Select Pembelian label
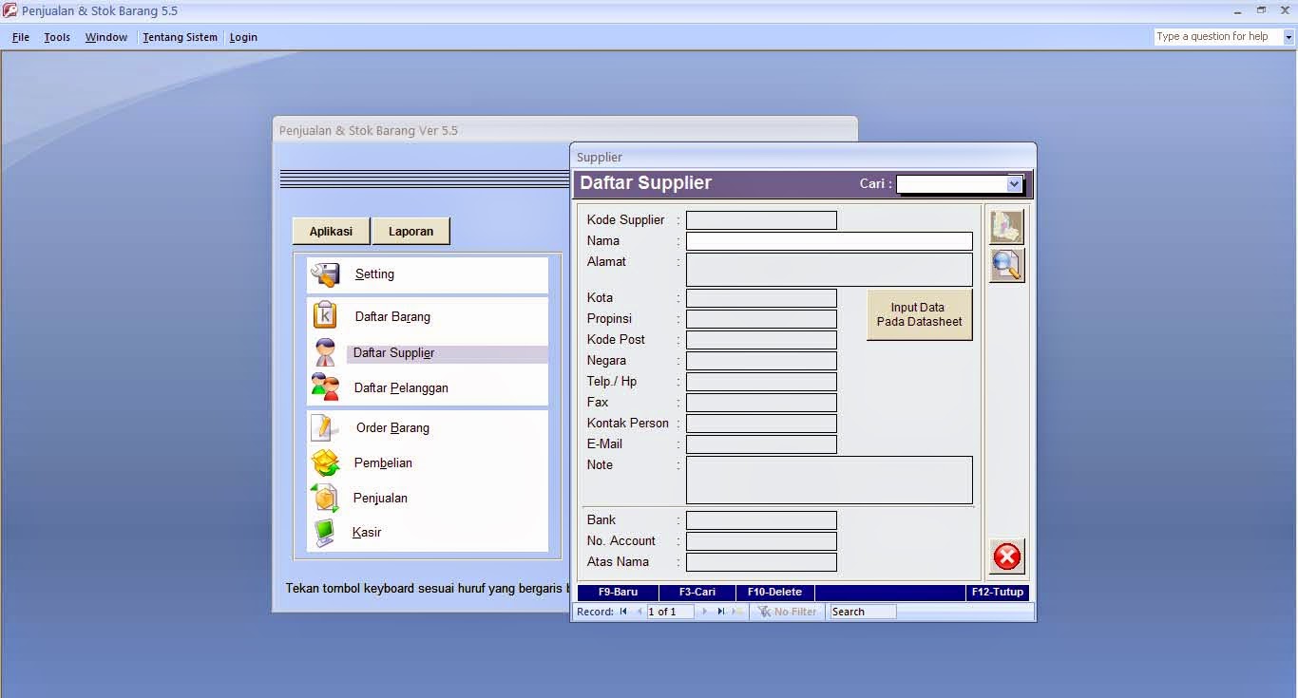The width and height of the screenshot is (1298, 698). click(383, 463)
